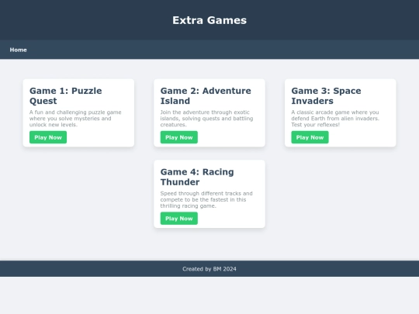
Task: Select the Game 2: Adventure Island heading
Action: click(206, 96)
